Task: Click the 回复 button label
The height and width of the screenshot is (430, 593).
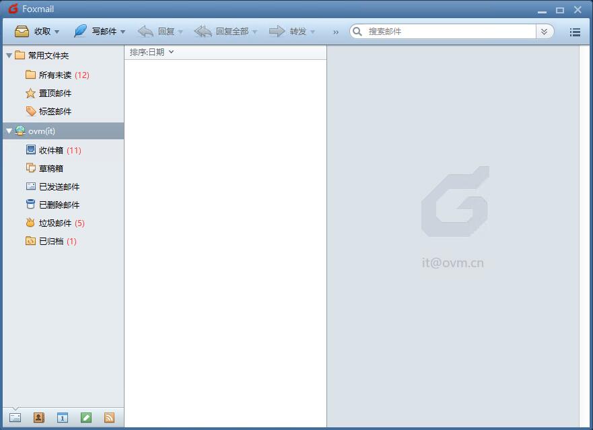Action: [166, 32]
